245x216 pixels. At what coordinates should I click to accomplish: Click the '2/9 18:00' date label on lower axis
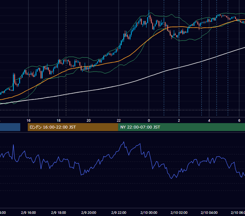tap(59, 213)
